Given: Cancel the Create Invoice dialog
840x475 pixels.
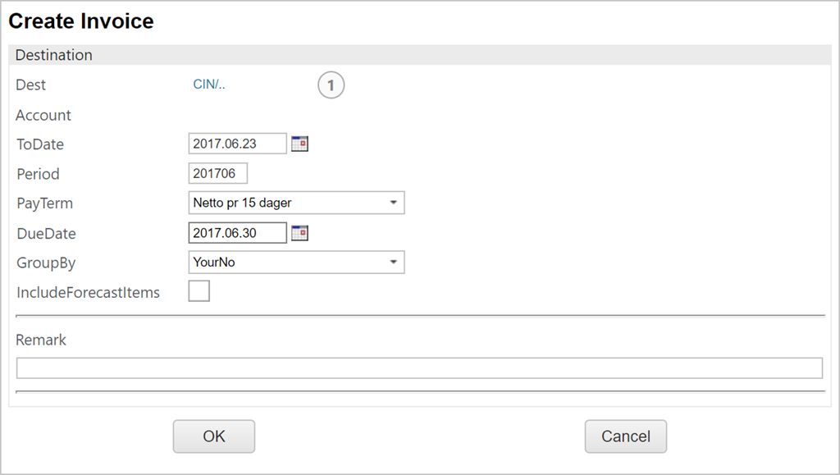Looking at the screenshot, I should [x=625, y=436].
